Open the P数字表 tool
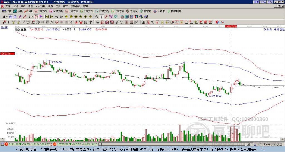285x152 pixels. tap(72, 11)
